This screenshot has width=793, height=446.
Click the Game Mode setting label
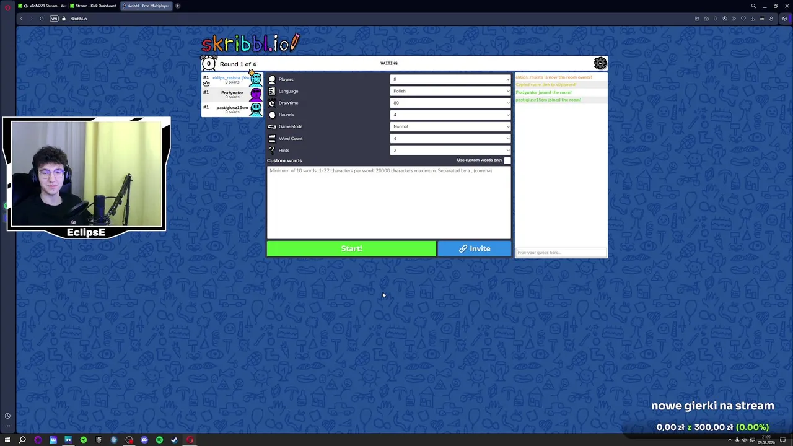(x=291, y=126)
